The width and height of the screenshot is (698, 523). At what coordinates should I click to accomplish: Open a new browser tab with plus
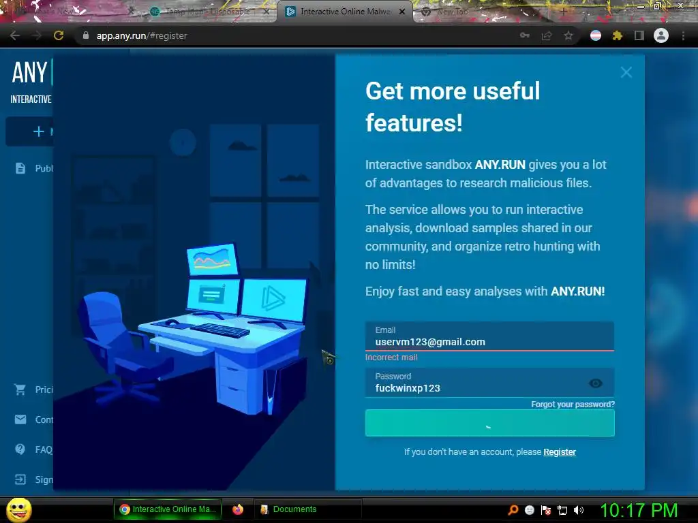click(564, 12)
